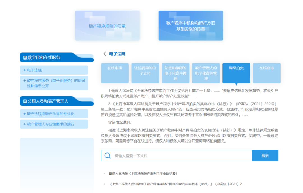Select the 网络拍卖 tab
The height and width of the screenshot is (193, 303).
(x=236, y=73)
